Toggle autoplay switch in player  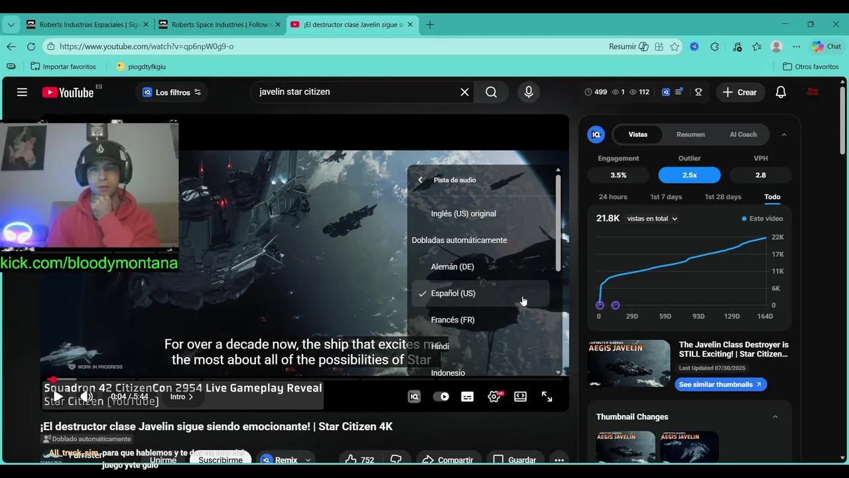coord(441,397)
